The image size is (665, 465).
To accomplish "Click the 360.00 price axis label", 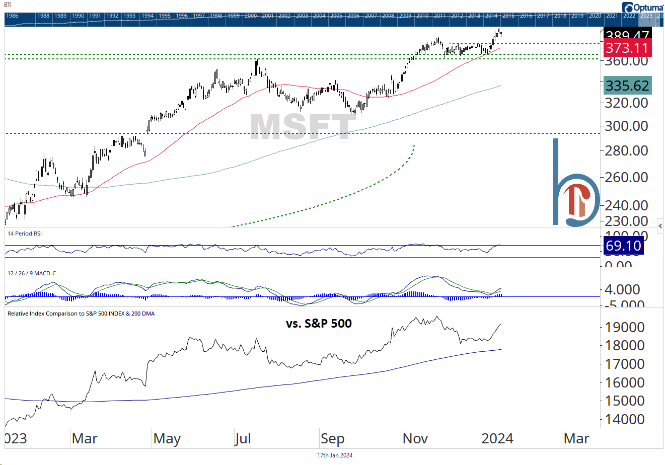I will [627, 61].
